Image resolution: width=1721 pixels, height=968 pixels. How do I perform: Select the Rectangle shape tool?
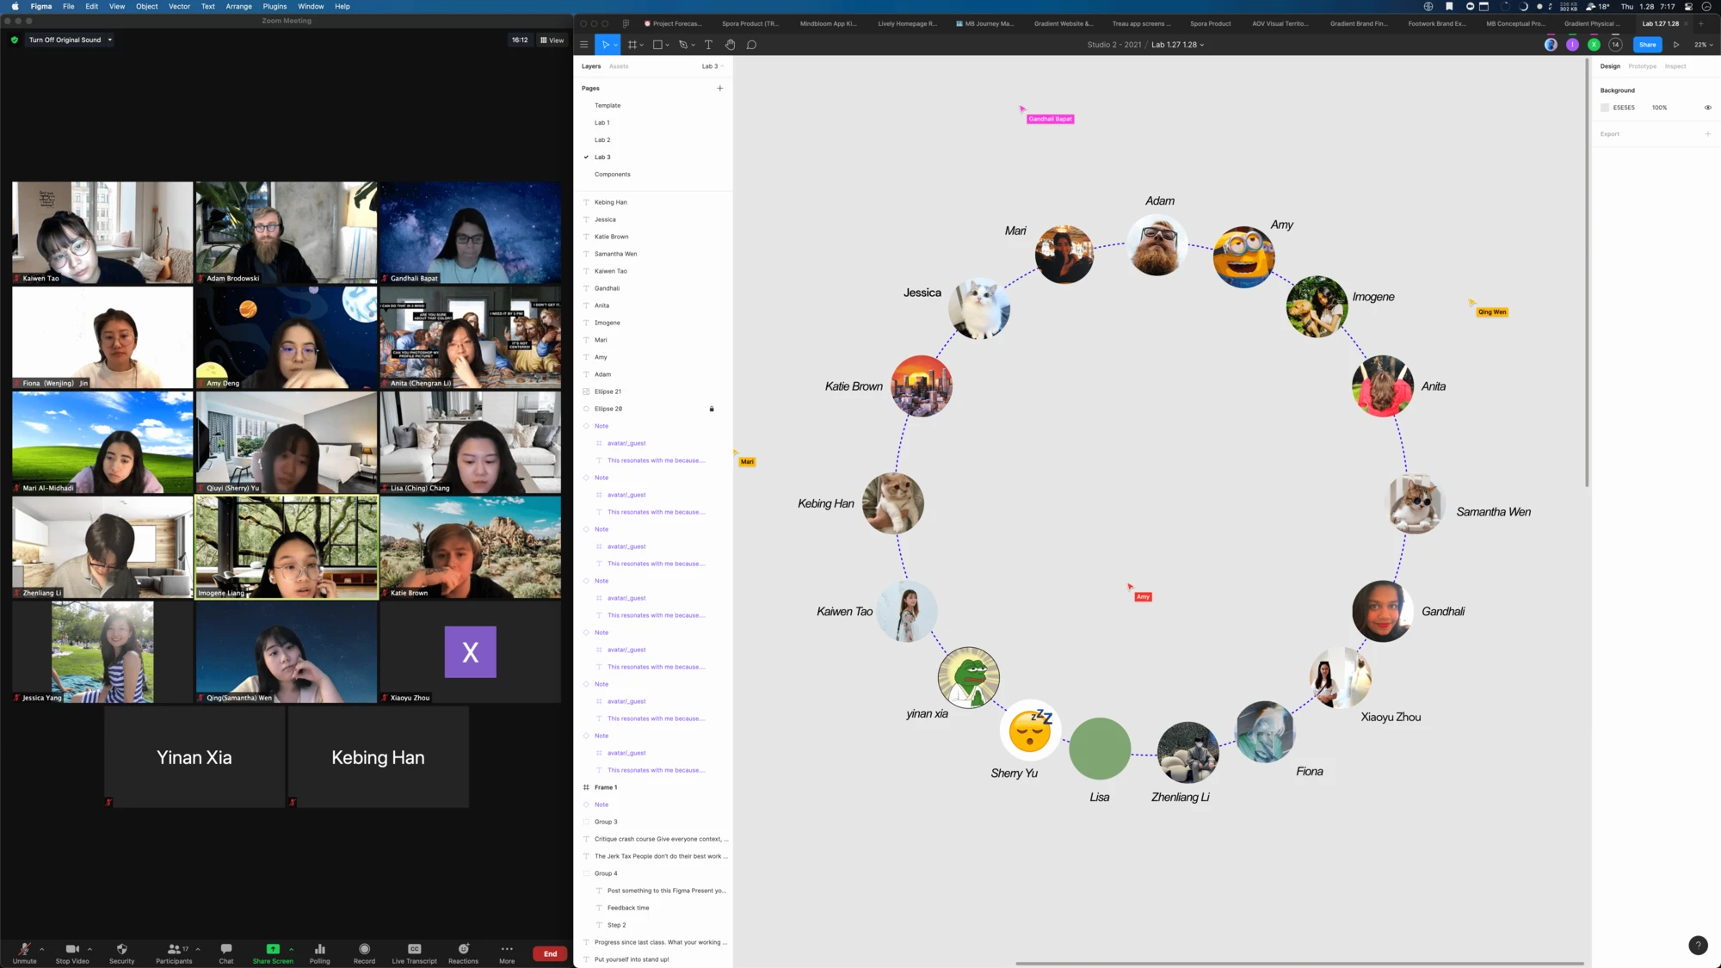pos(657,45)
